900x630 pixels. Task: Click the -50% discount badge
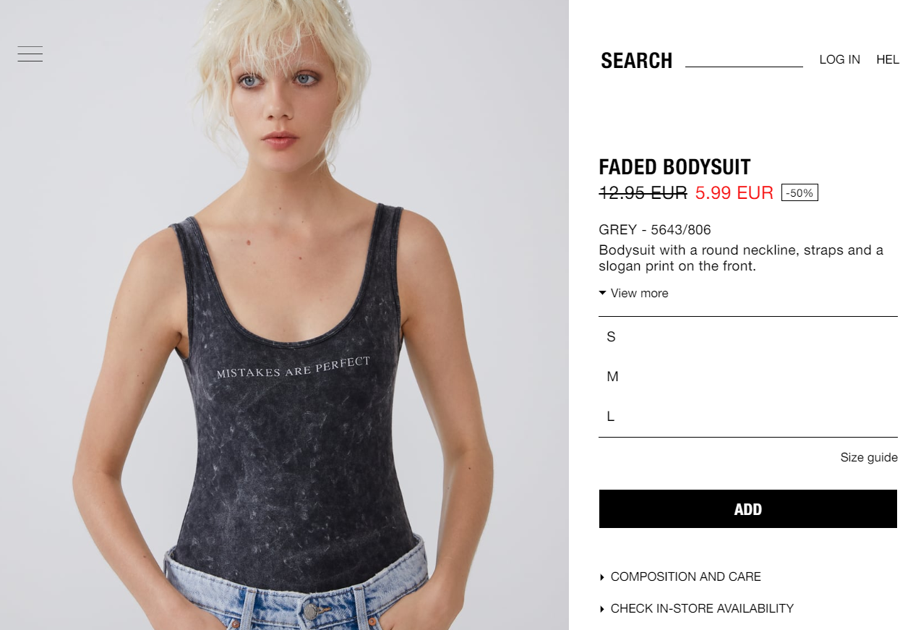(800, 193)
